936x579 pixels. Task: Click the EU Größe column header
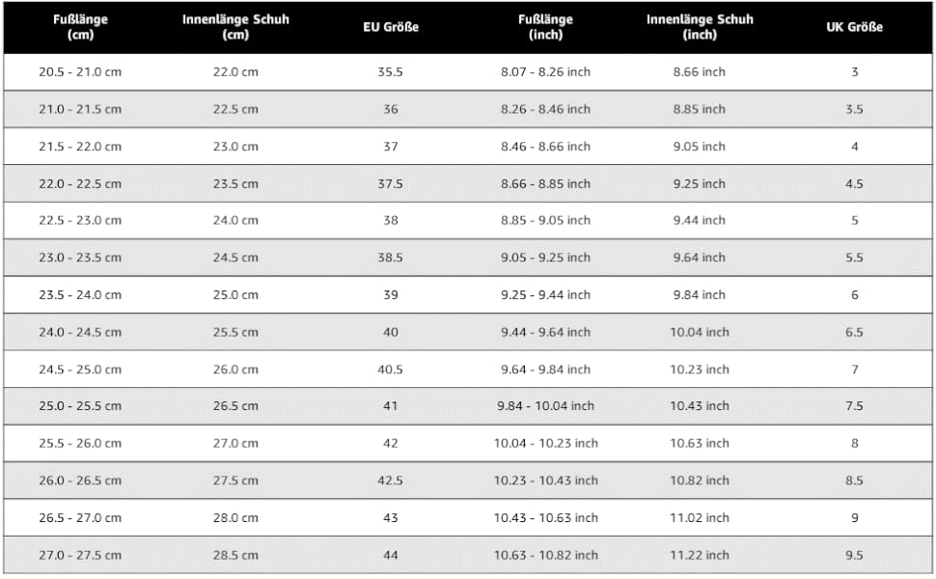(391, 27)
